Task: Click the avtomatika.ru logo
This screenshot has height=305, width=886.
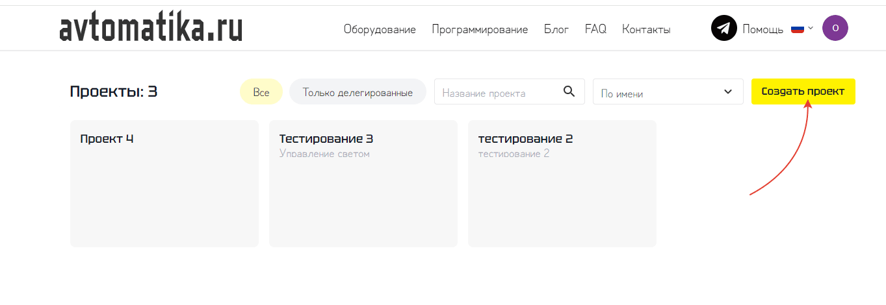Action: [x=151, y=29]
